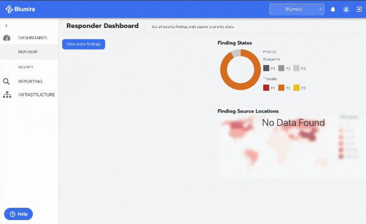Viewport: 366px width, 224px height.
Task: Open the Reporting section link
Action: pos(30,81)
